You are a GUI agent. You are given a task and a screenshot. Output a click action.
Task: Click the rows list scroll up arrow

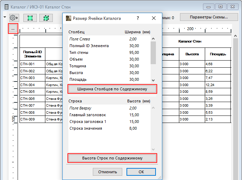(x=153, y=108)
